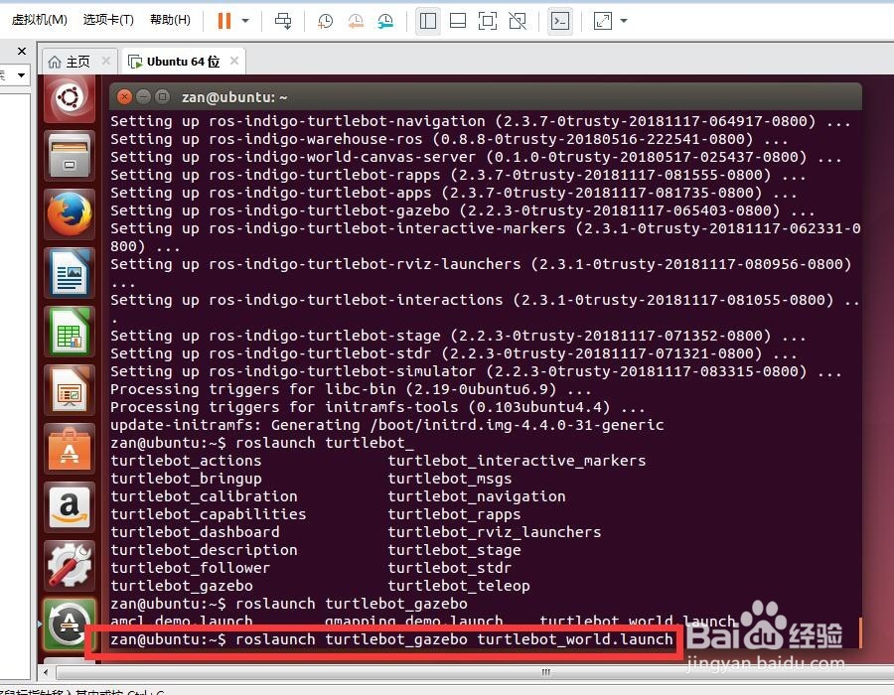The width and height of the screenshot is (894, 695).
Task: Toggle the console view toolbar button
Action: (x=560, y=21)
